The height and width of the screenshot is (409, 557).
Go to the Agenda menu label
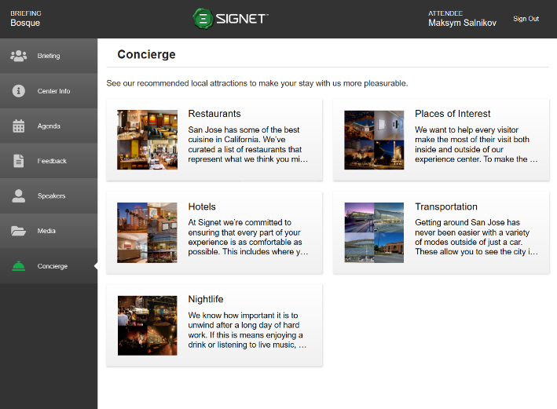coord(49,126)
